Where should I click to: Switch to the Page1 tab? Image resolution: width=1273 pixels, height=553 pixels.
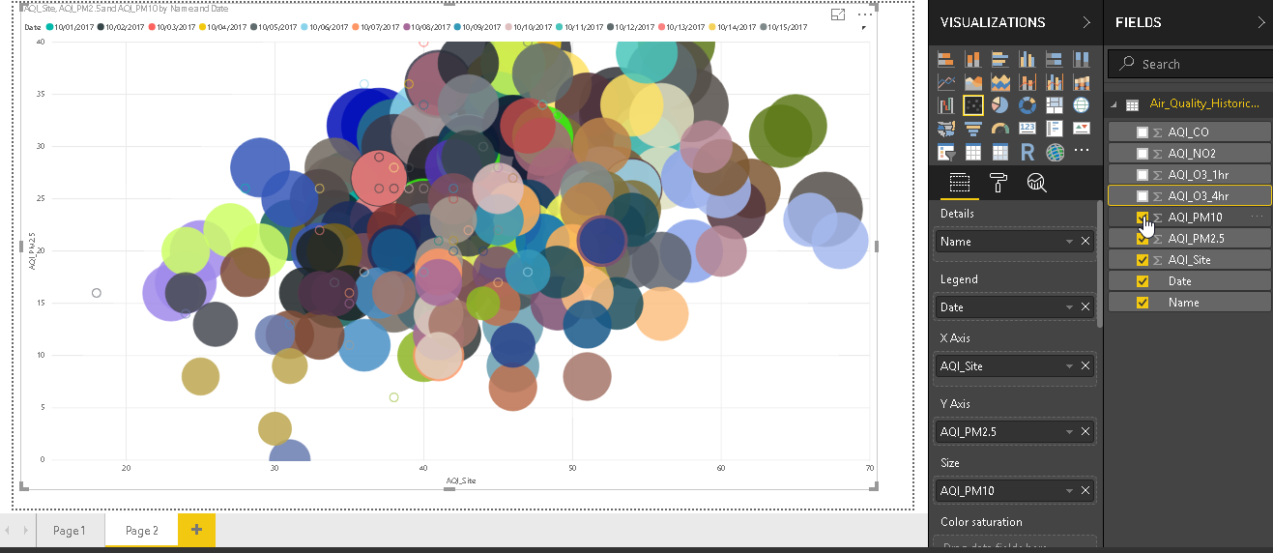click(x=70, y=531)
